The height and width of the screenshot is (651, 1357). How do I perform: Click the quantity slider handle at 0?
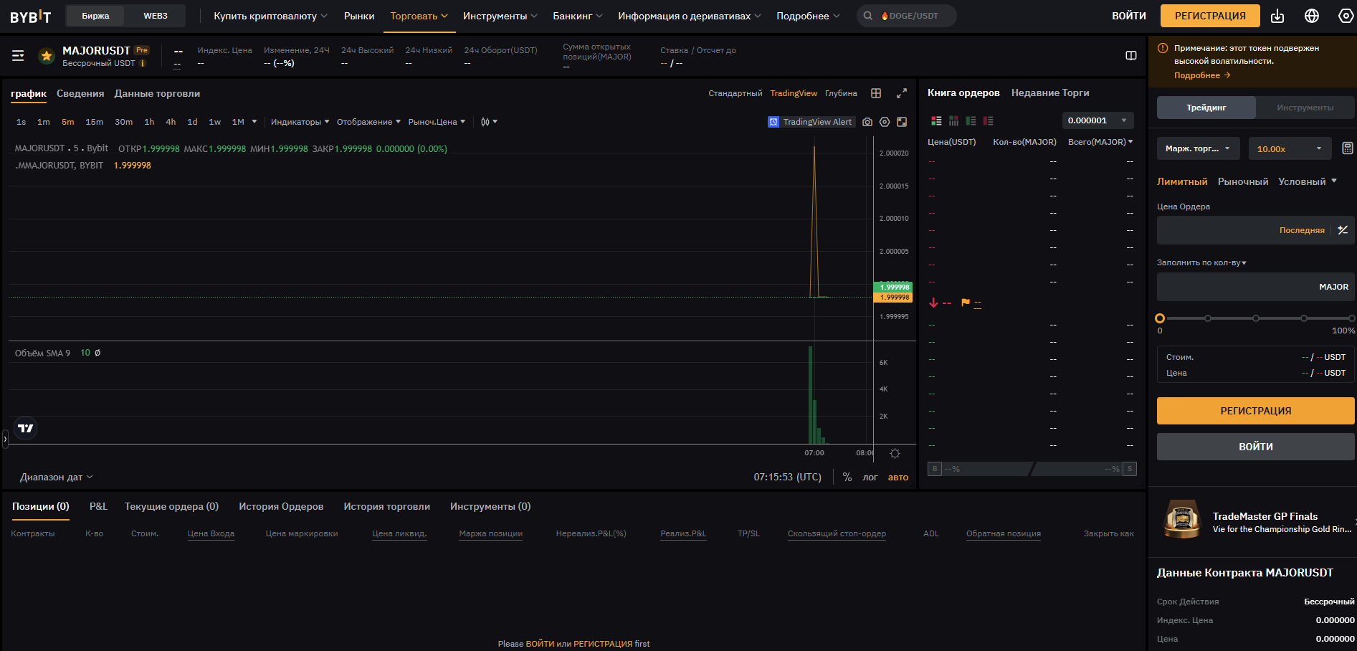click(1160, 318)
